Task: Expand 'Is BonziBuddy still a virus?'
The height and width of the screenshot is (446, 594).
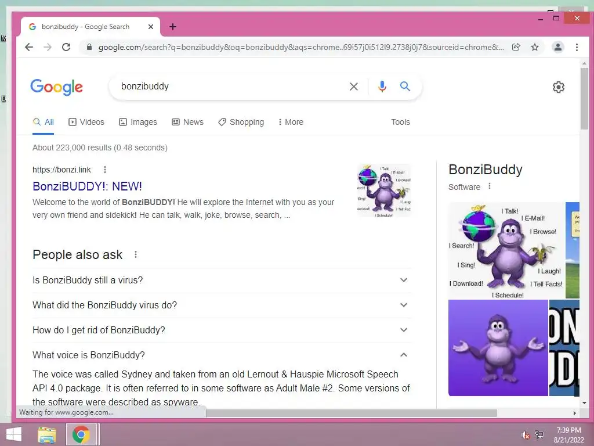Action: [222, 280]
